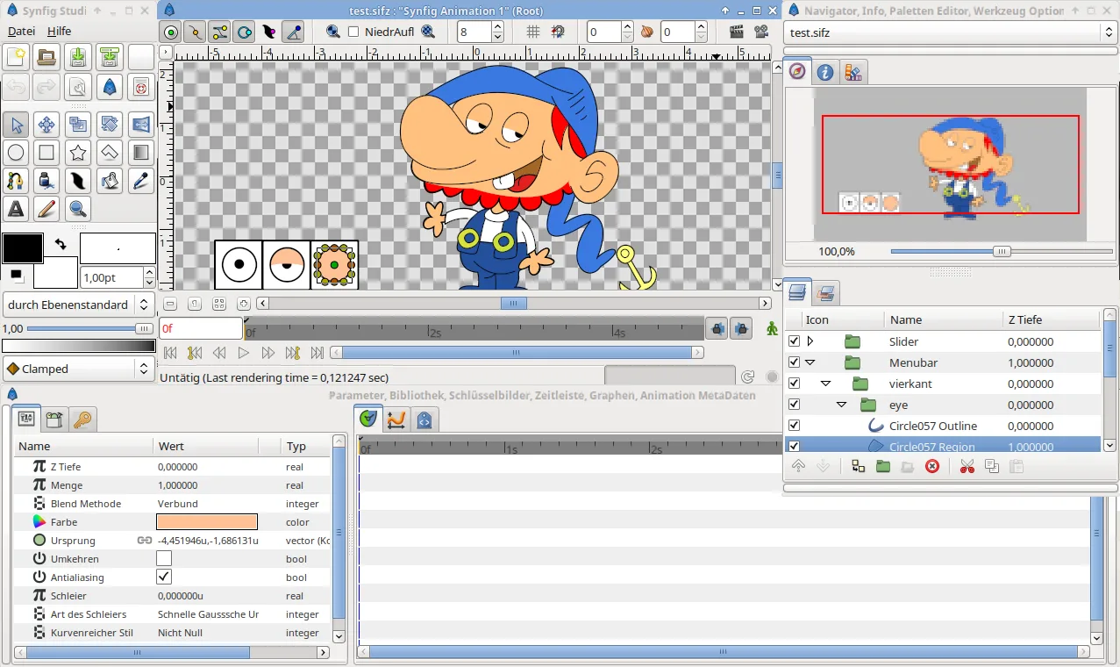The width and height of the screenshot is (1120, 667).
Task: Select the Rectangle tool
Action: 46,153
